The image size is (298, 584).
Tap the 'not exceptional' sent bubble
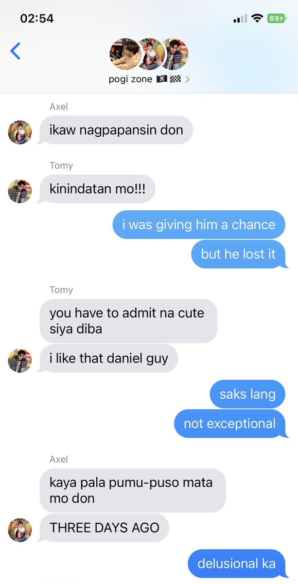(229, 423)
